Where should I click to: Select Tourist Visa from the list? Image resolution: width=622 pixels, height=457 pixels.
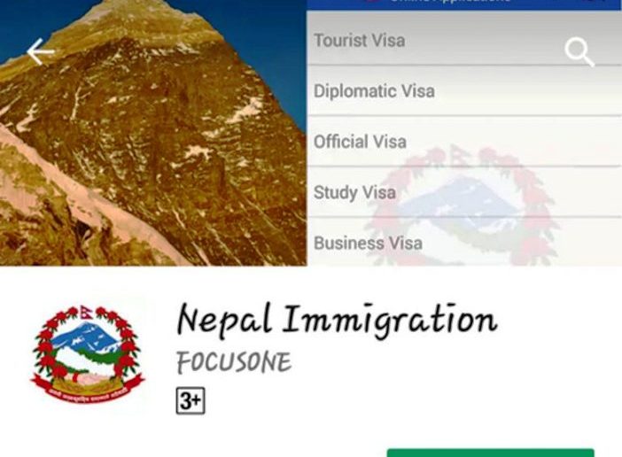pos(464,40)
